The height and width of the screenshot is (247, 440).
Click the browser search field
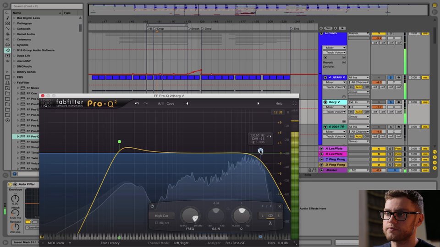point(47,6)
